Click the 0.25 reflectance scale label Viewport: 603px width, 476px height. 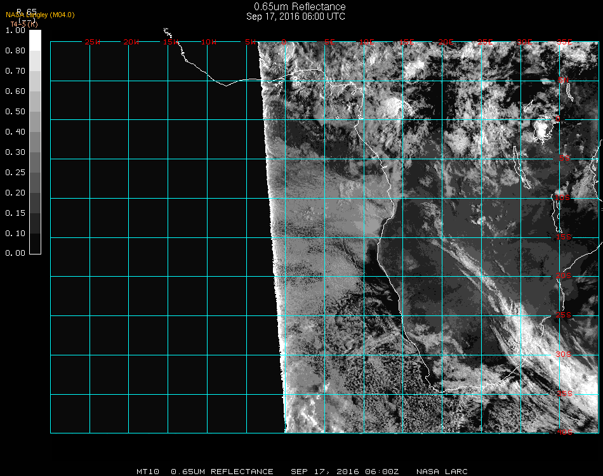tap(15, 173)
